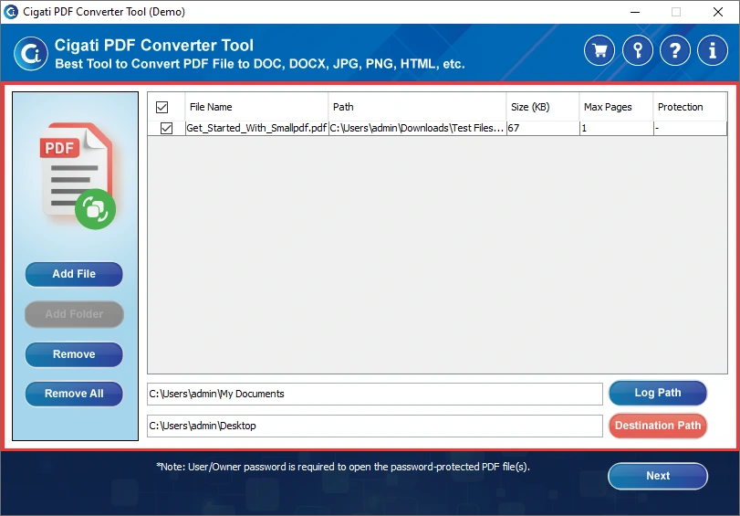Screen dimensions: 740x516
Task: Click the Protection column header
Action: click(x=690, y=107)
